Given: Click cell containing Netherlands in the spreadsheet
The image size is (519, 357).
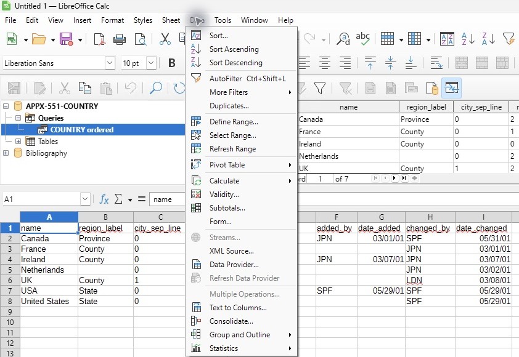Looking at the screenshot, I should pos(49,270).
